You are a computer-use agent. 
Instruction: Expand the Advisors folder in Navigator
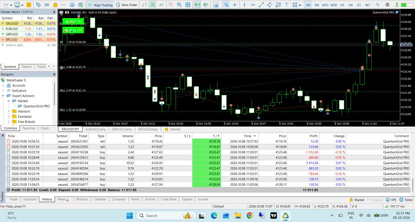coord(9,111)
